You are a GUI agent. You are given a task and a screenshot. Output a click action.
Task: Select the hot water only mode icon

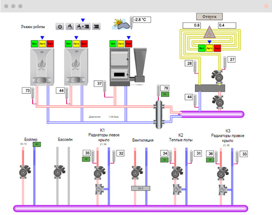[x=70, y=26]
